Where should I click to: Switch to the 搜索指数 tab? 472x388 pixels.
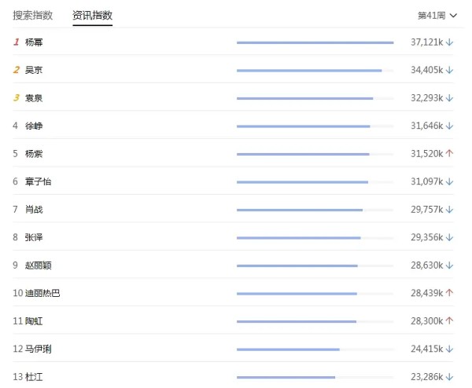33,16
